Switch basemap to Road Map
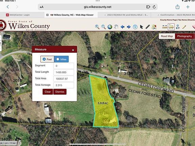The height and width of the screenshot is (146, 195). click(167, 36)
